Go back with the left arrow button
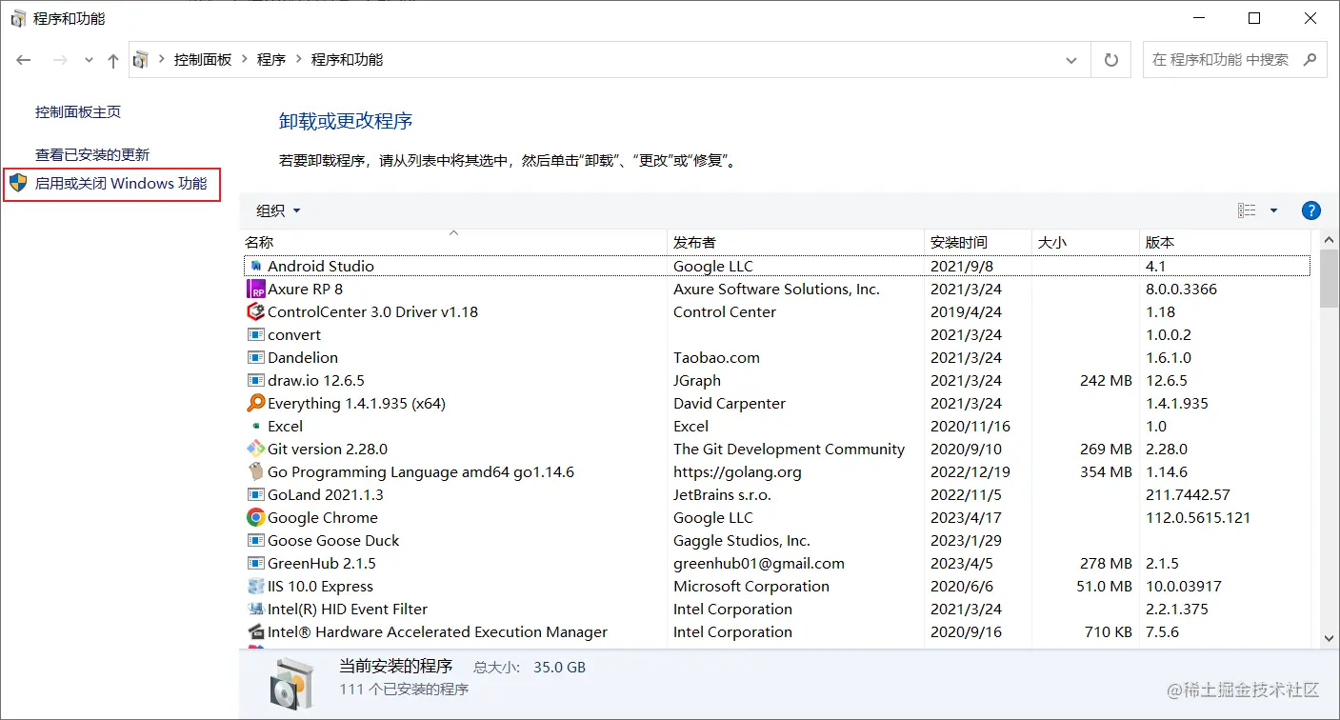This screenshot has height=720, width=1340. [x=24, y=60]
